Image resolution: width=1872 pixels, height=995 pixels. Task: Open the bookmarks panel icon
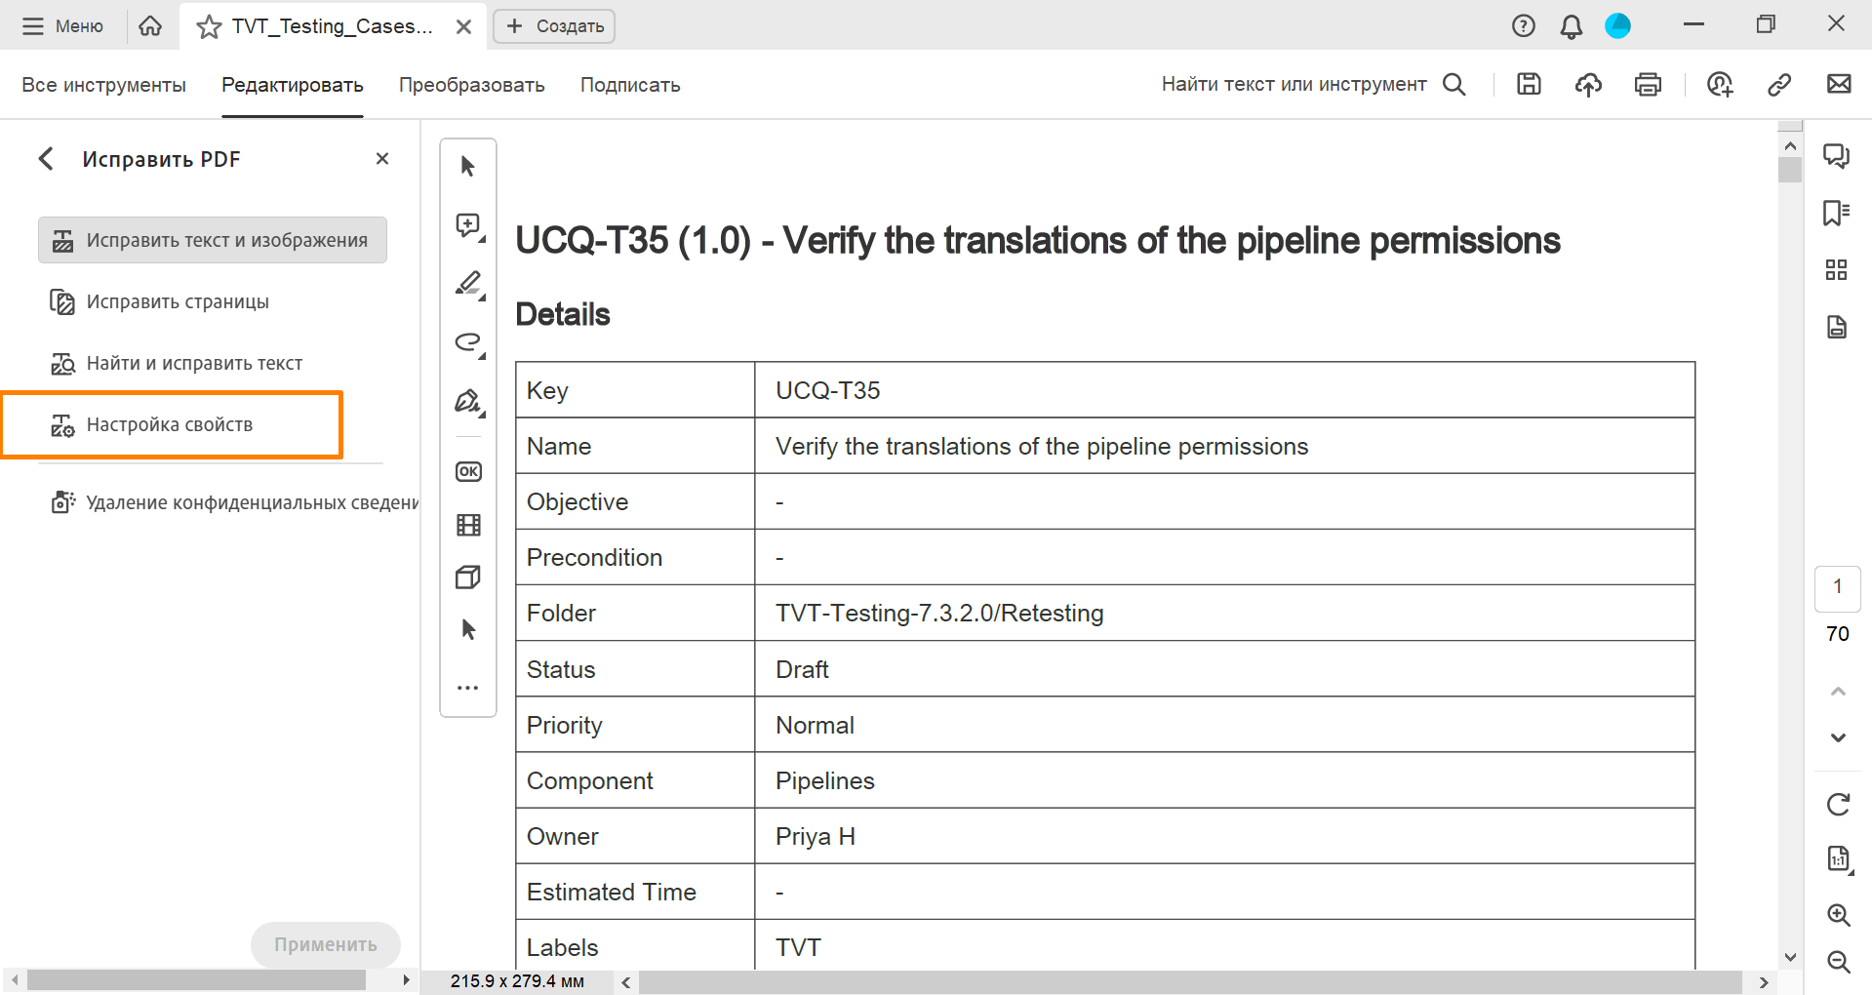pyautogui.click(x=1836, y=213)
